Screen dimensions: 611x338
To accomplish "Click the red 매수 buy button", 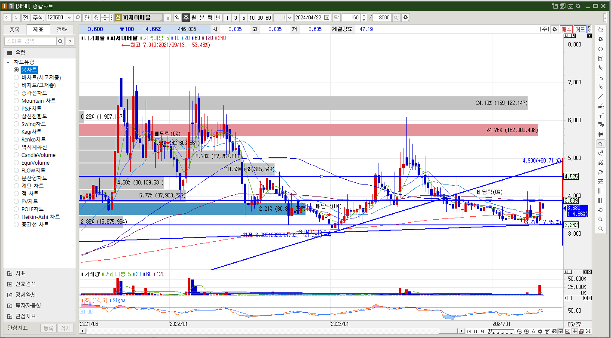I will pos(566,29).
